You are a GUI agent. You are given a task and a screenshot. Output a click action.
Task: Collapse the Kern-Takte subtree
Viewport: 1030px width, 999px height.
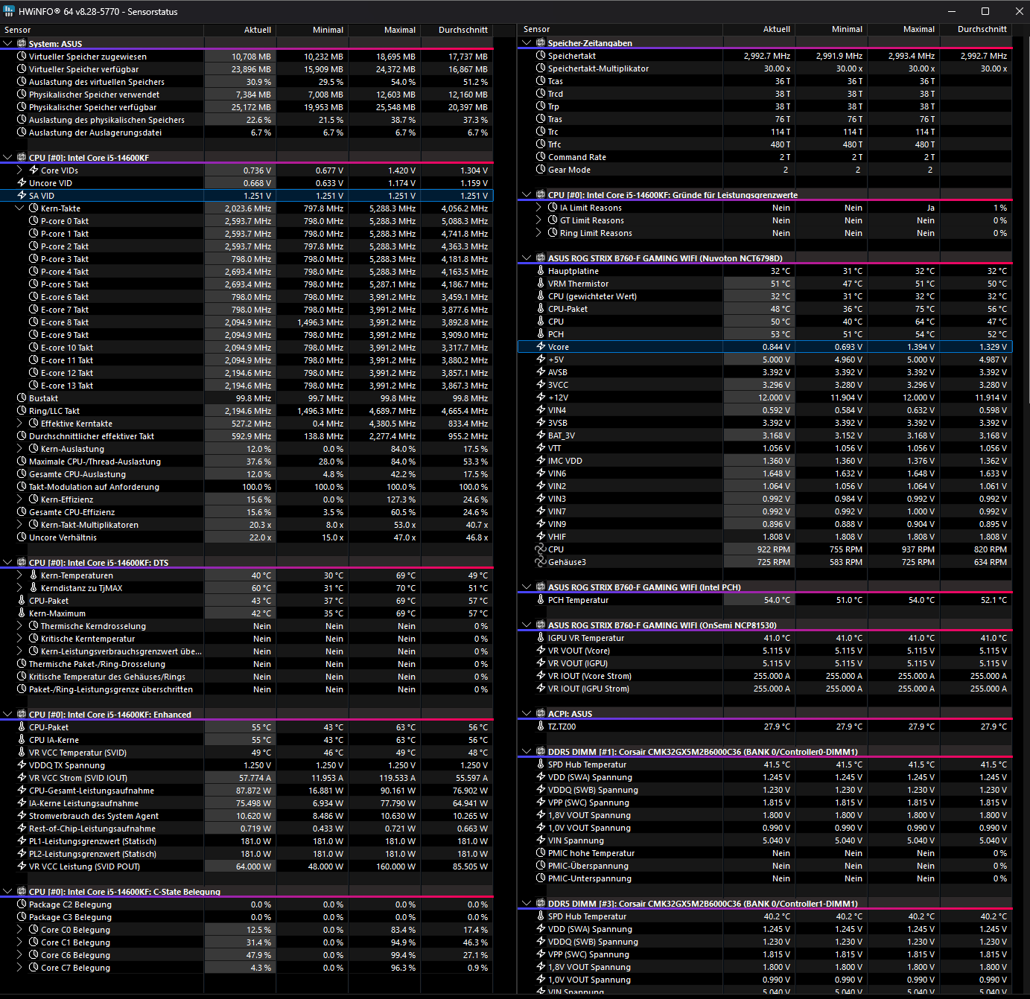[20, 208]
